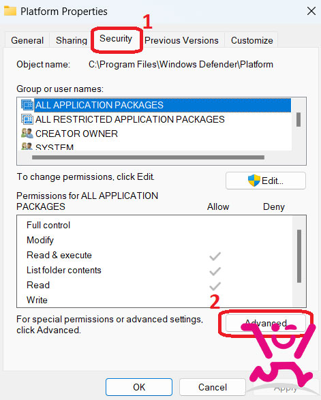Click the group list vertical scrollbar

(299, 119)
